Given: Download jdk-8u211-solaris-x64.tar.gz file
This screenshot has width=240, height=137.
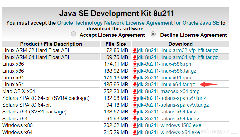Looking at the screenshot, I should pyautogui.click(x=168, y=119).
